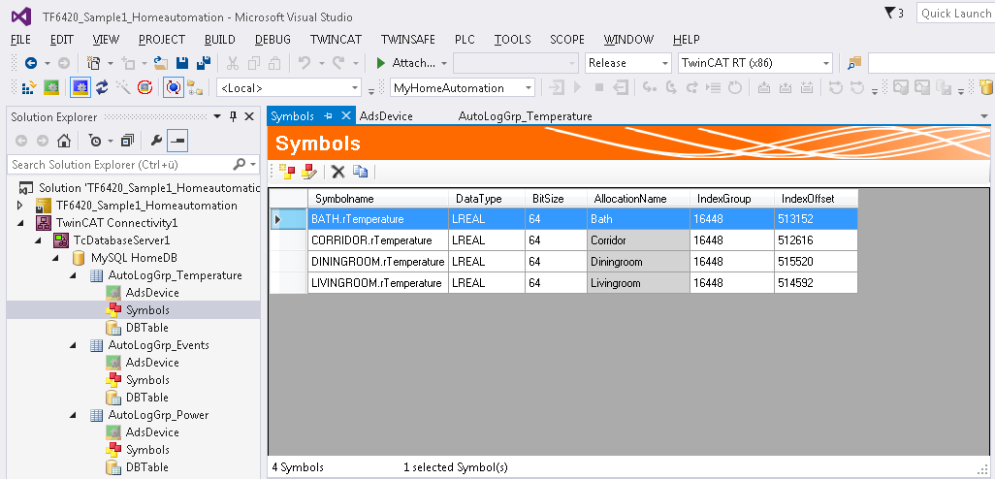
Task: Select AdsDevice under AutoLogGrp_Events
Action: pyautogui.click(x=152, y=363)
